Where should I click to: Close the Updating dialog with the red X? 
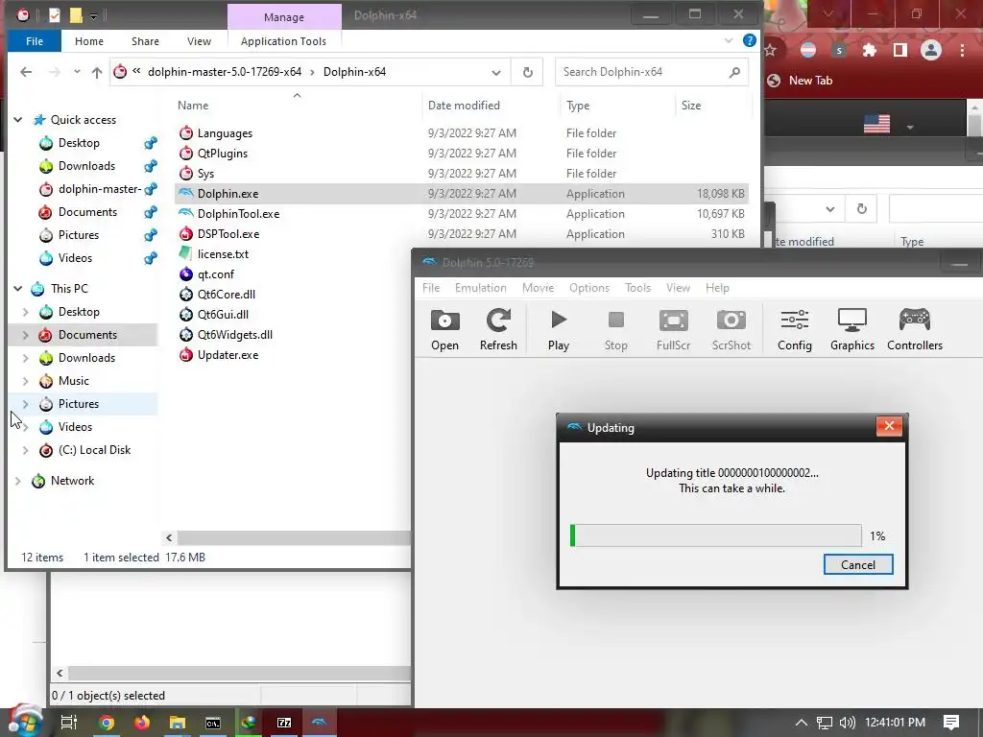tap(889, 426)
